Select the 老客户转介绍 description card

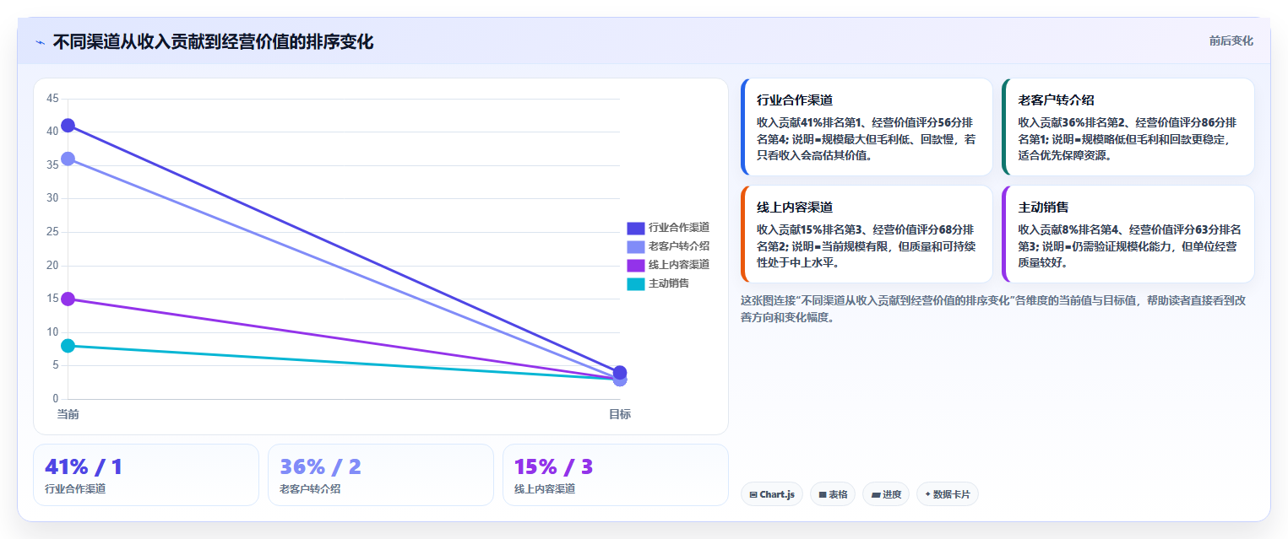point(1128,127)
